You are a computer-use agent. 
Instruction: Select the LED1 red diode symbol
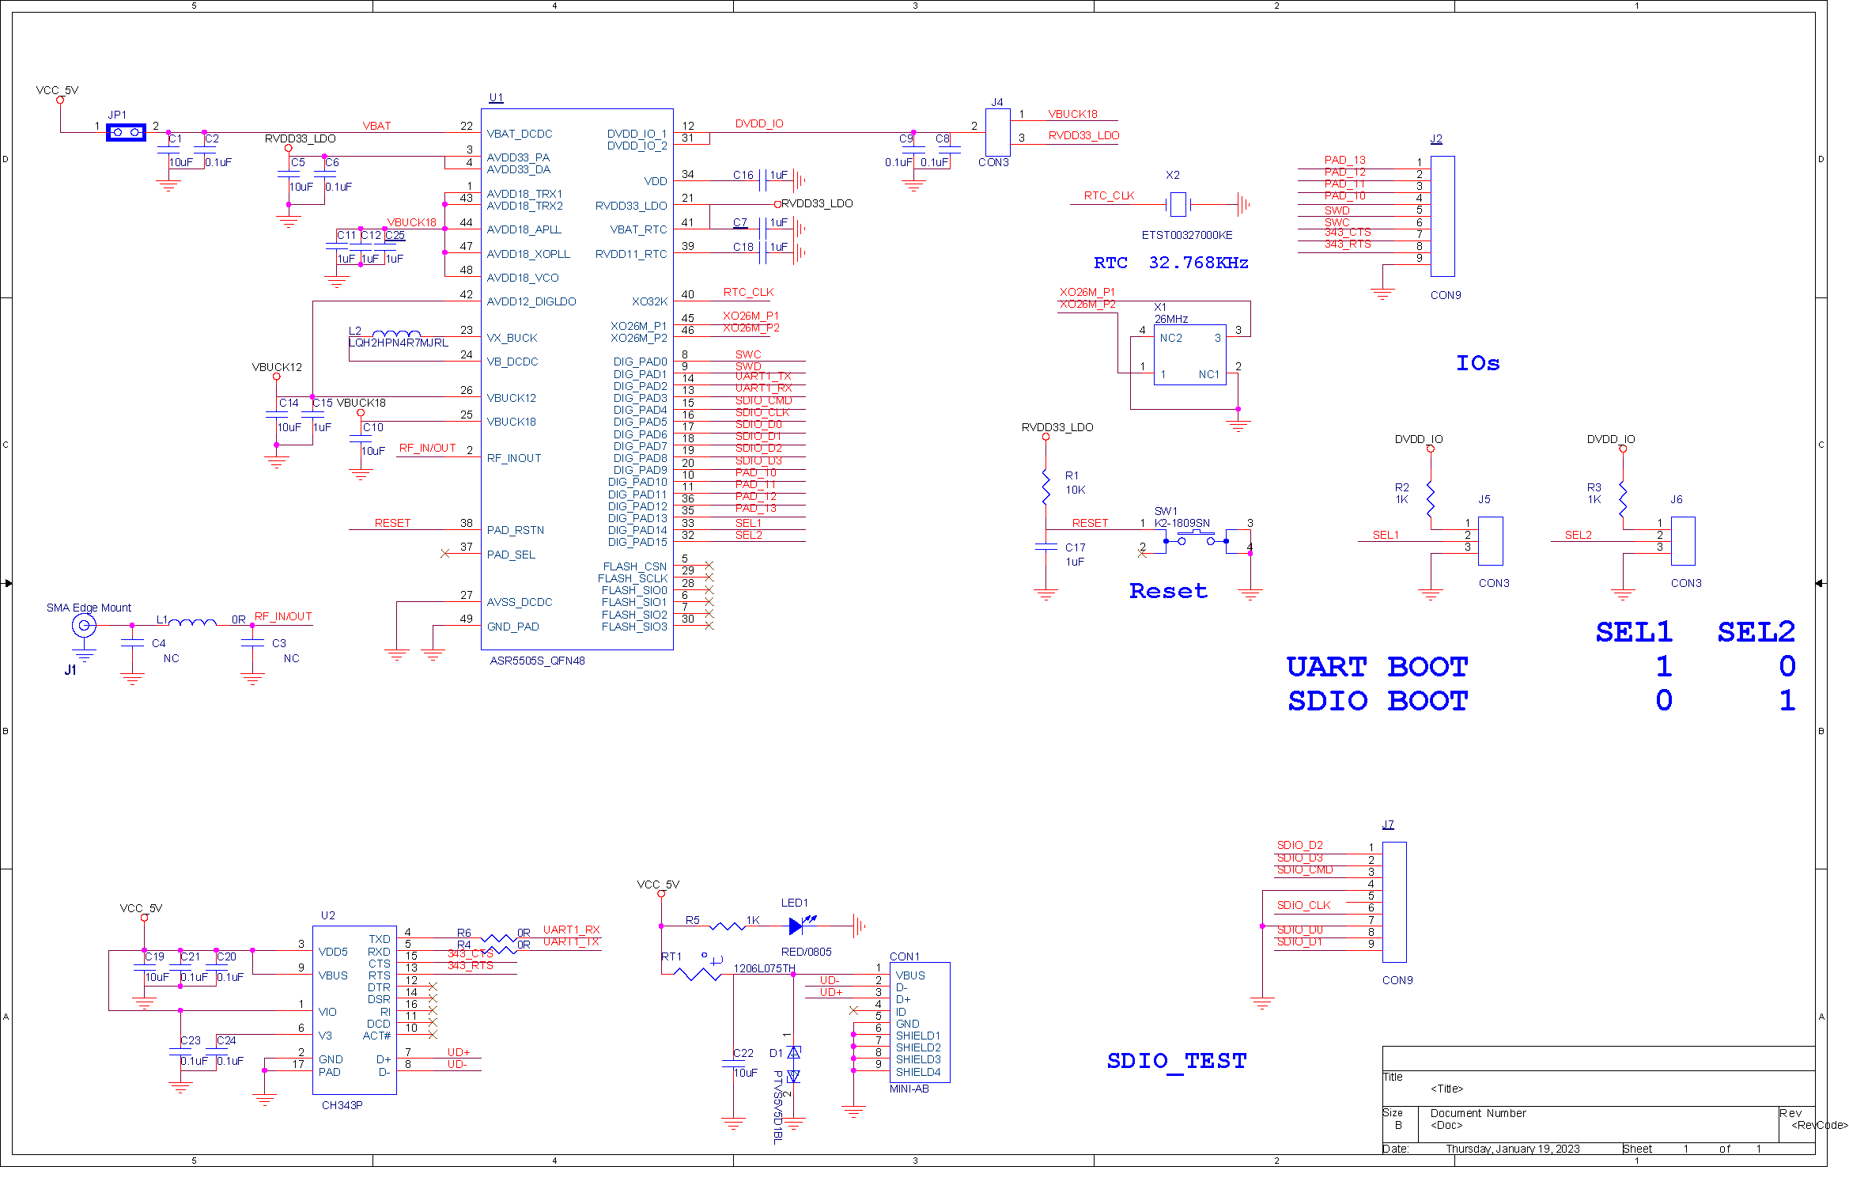tap(800, 925)
